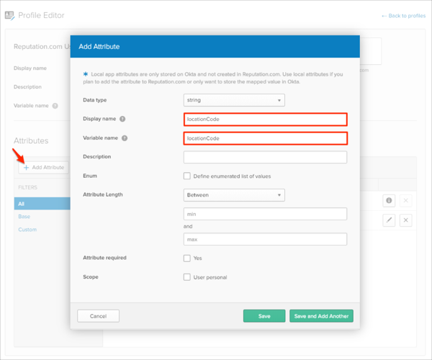Viewport: 432px width, 360px height.
Task: Toggle the User personal scope checkbox
Action: [187, 276]
